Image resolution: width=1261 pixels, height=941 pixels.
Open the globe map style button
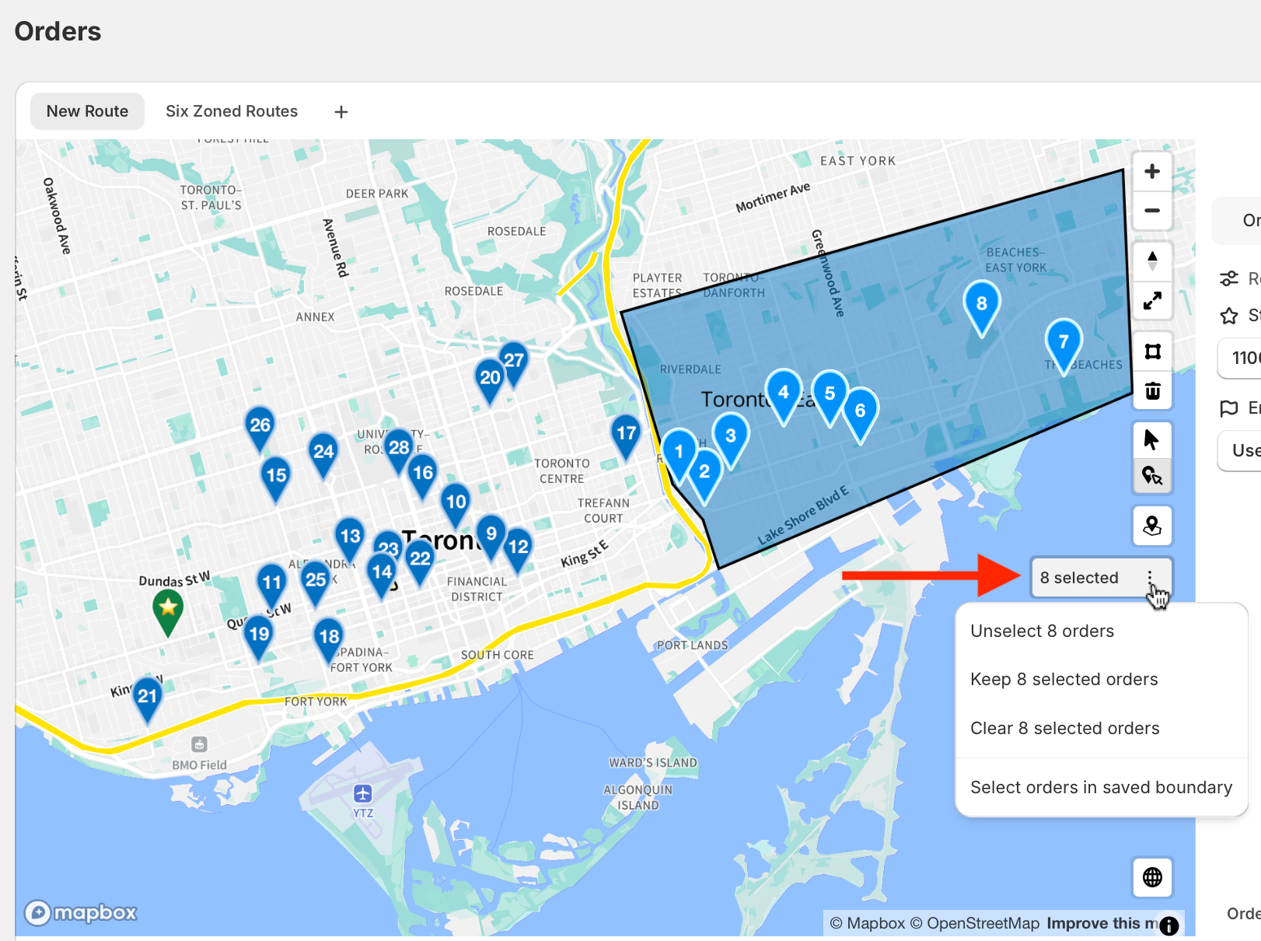click(1152, 877)
